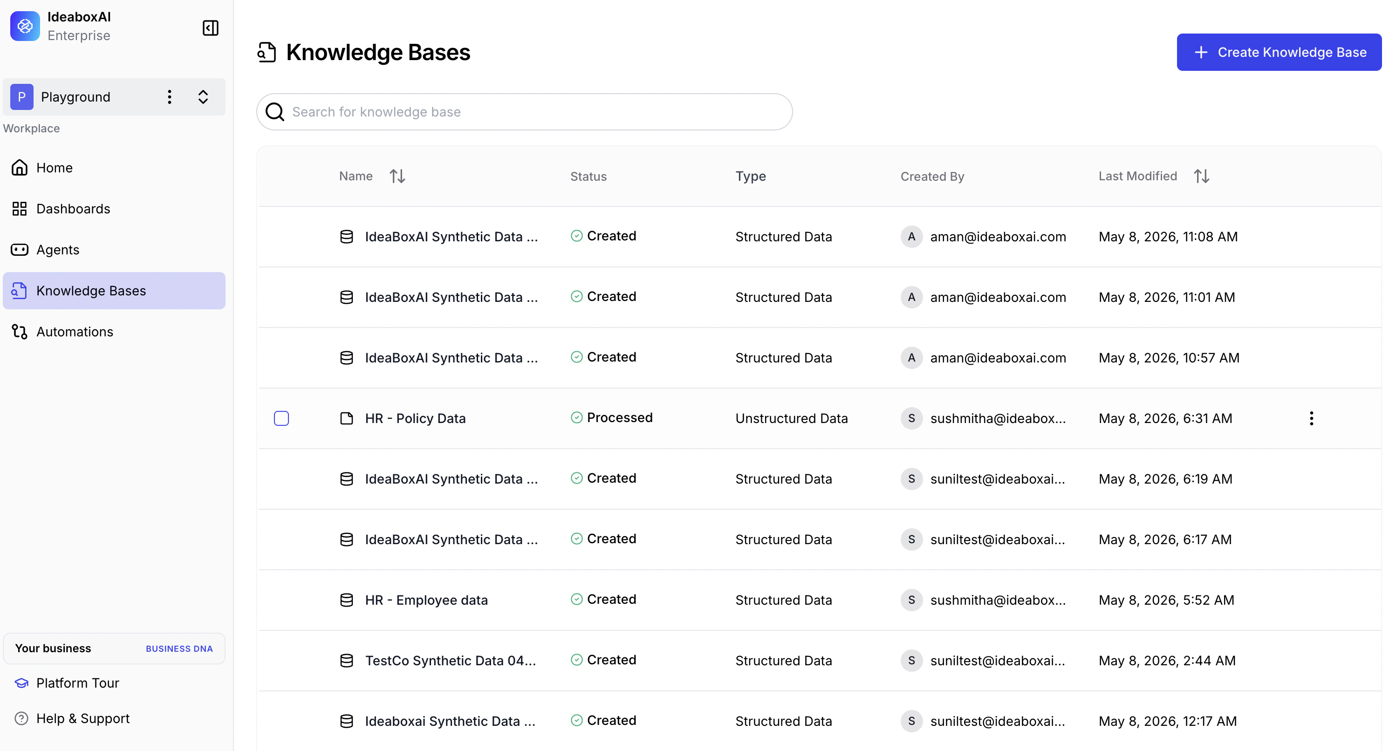1396x751 pixels.
Task: Click avatar A in 11:01 AM row
Action: [911, 298]
